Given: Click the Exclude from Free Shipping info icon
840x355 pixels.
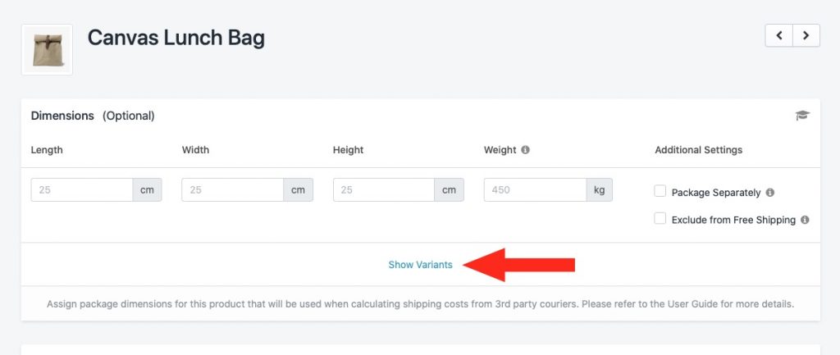Looking at the screenshot, I should [x=805, y=220].
